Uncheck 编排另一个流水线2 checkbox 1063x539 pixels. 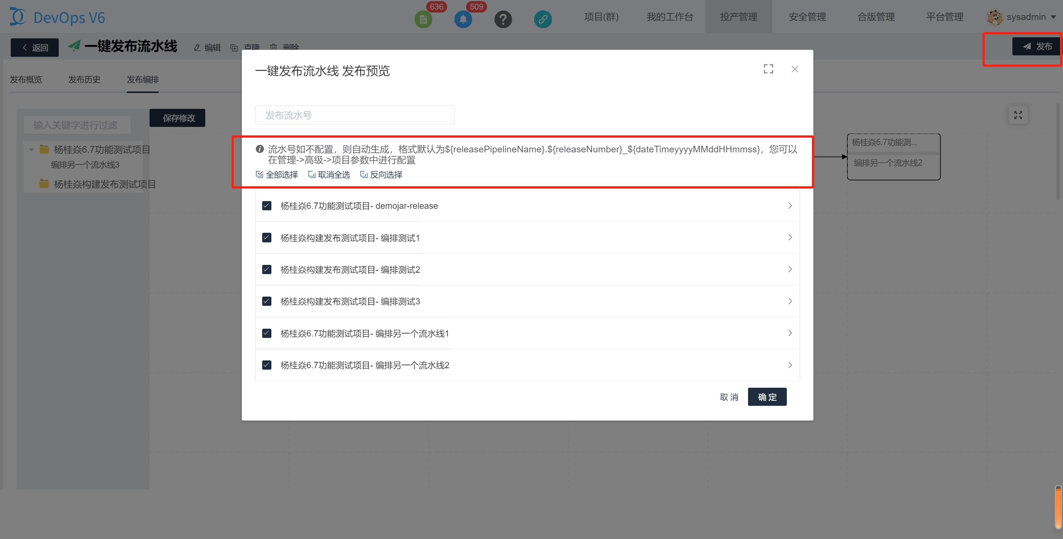tap(267, 365)
